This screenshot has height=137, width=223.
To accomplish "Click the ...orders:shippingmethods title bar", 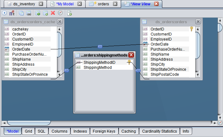I will pyautogui.click(x=104, y=55).
